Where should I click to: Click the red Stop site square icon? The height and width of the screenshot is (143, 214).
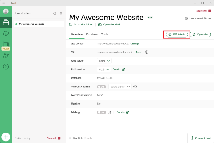pyautogui.click(x=210, y=11)
